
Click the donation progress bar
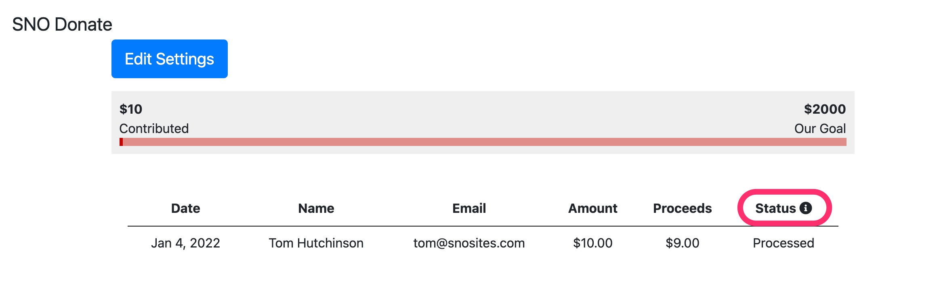coord(483,142)
